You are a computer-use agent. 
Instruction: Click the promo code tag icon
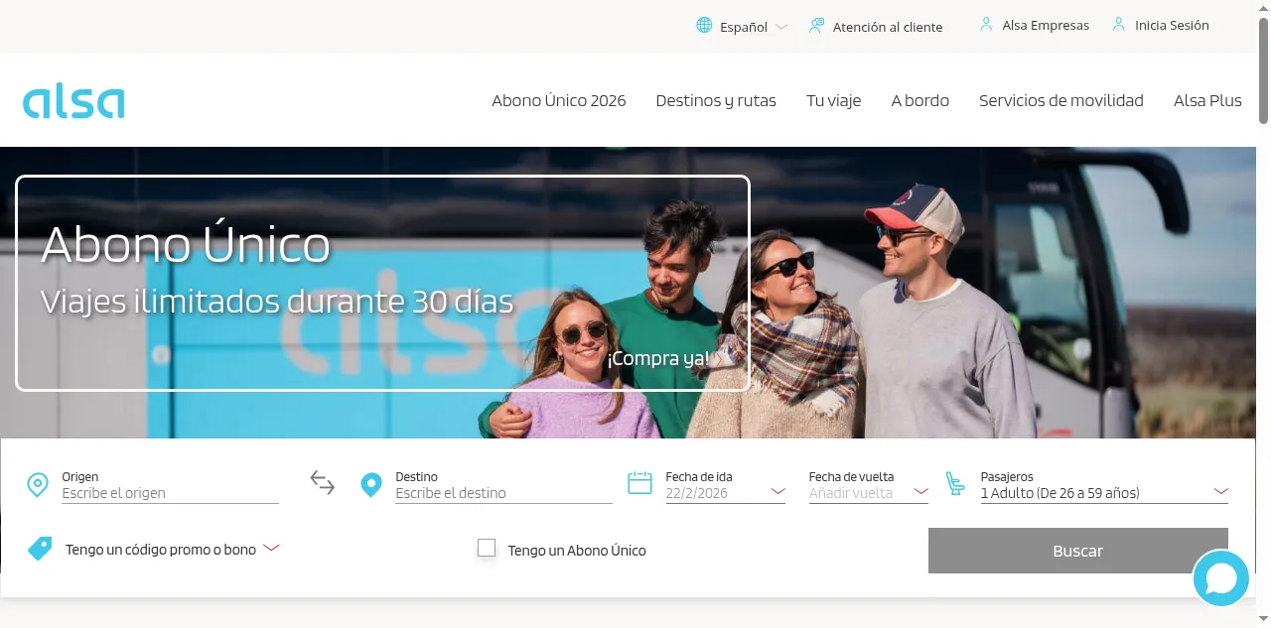40,549
